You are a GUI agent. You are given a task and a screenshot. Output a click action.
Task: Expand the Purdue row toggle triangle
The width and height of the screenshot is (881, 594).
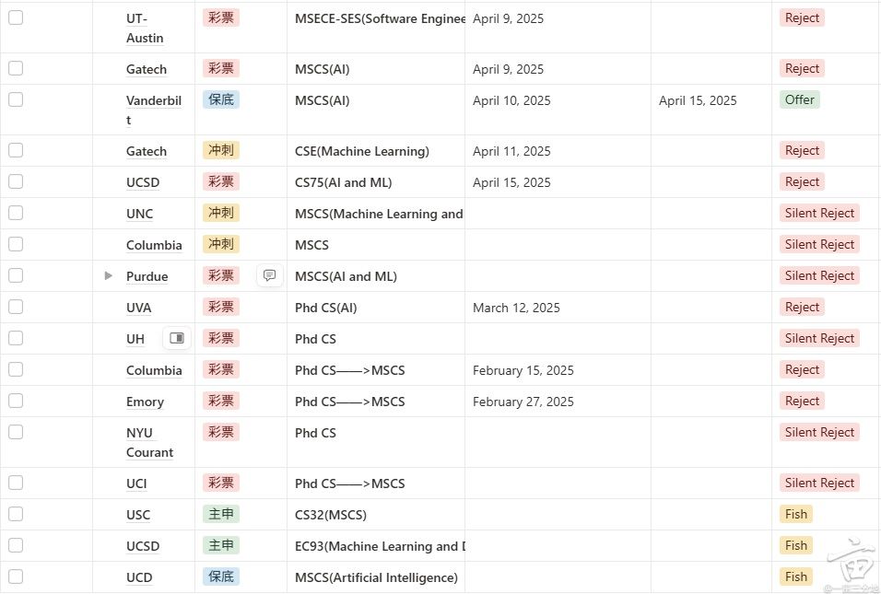click(x=109, y=275)
